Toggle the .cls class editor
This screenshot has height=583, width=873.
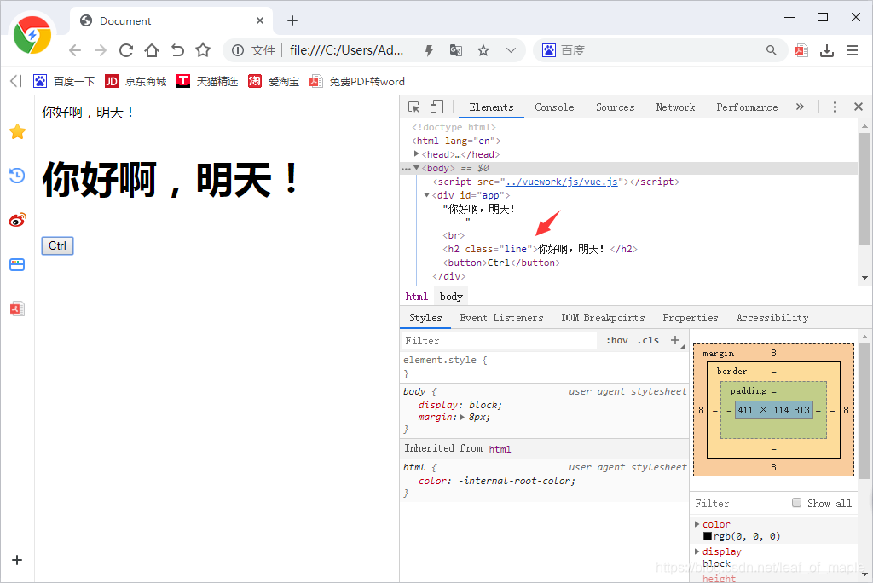click(x=648, y=341)
